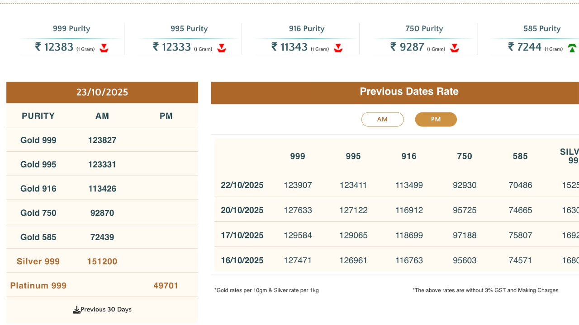Click the red down arrow beside 750 Purity rate
This screenshot has height=325, width=579.
[x=455, y=48]
